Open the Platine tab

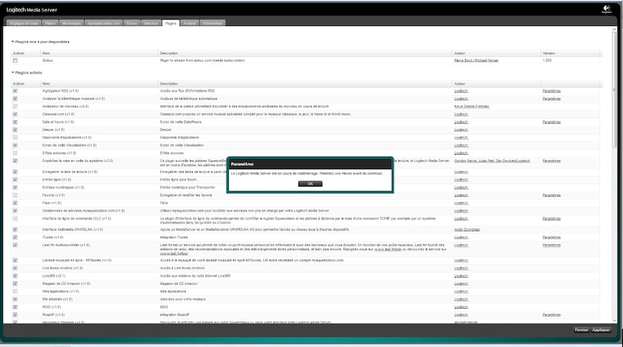[x=50, y=23]
